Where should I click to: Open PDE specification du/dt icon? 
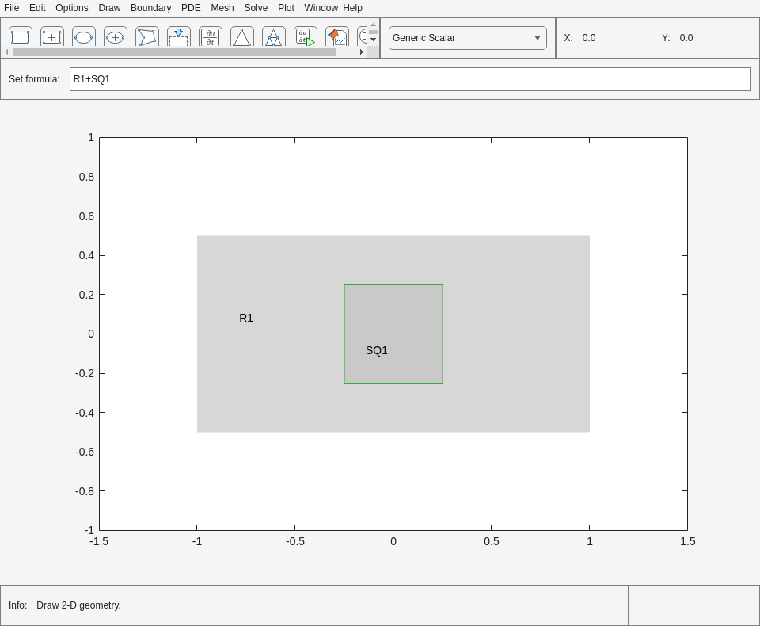click(211, 37)
